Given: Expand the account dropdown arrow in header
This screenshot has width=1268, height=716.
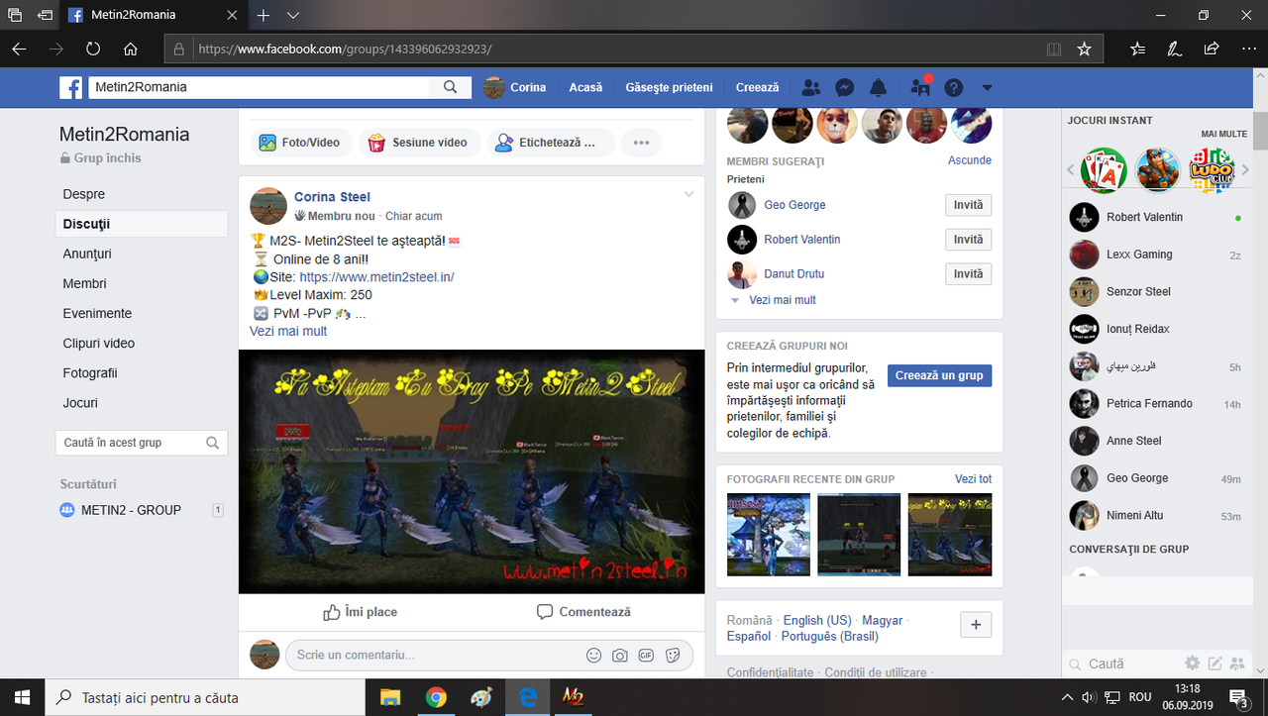Looking at the screenshot, I should pyautogui.click(x=987, y=87).
